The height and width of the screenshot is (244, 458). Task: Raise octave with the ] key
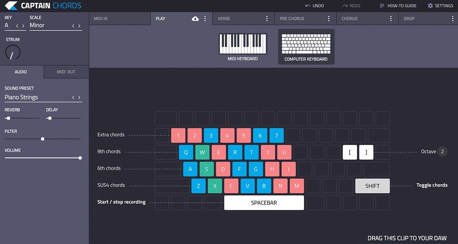coord(366,152)
